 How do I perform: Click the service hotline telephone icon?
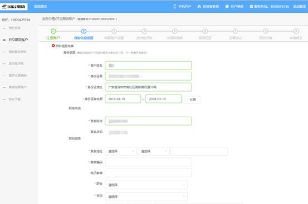[251, 7]
